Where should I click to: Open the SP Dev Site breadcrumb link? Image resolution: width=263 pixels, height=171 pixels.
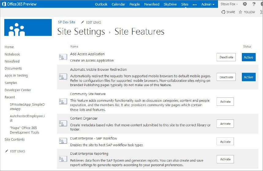(x=66, y=22)
